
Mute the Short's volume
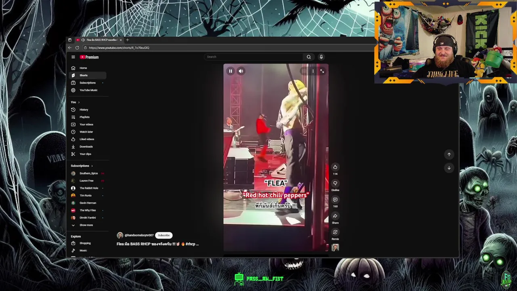(x=241, y=71)
